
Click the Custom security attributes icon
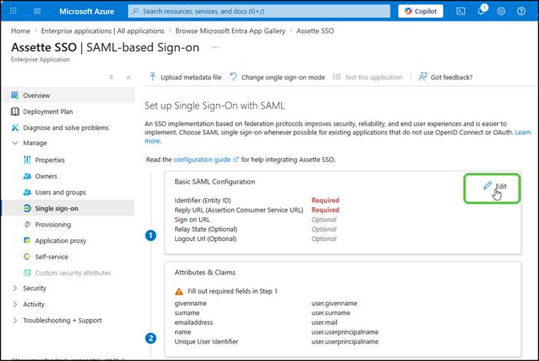click(27, 273)
